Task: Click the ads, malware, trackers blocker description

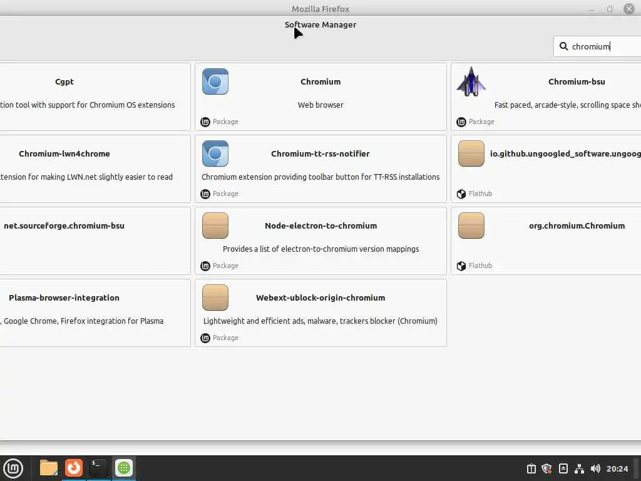Action: (x=320, y=321)
